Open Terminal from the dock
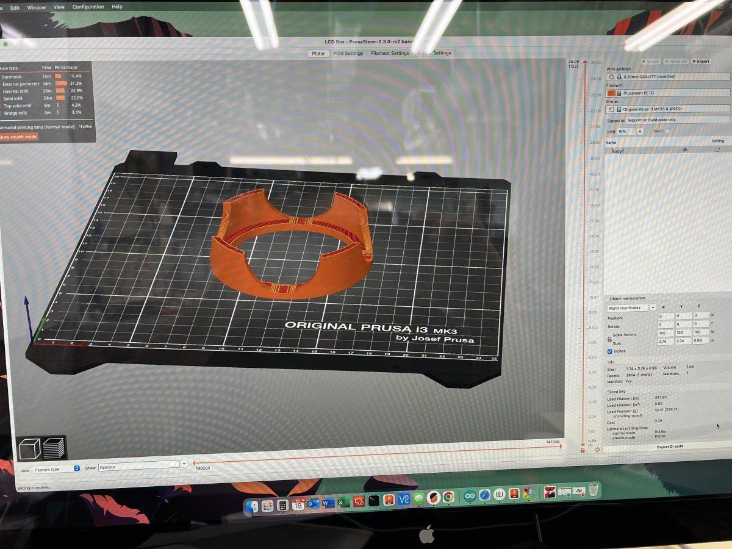Image resolution: width=732 pixels, height=549 pixels. point(373,500)
